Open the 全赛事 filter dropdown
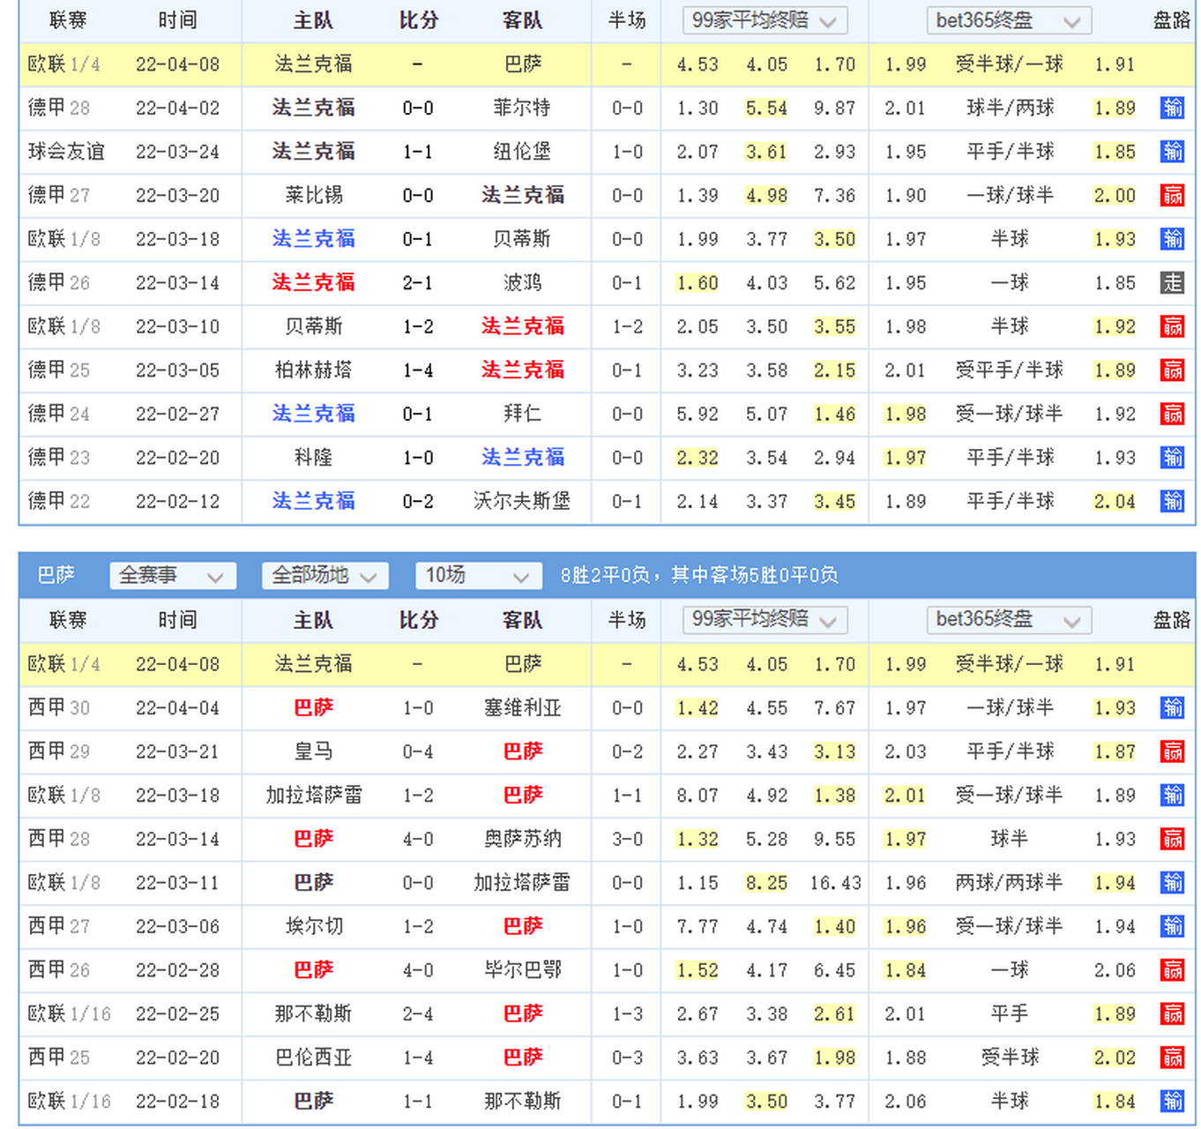 173,575
